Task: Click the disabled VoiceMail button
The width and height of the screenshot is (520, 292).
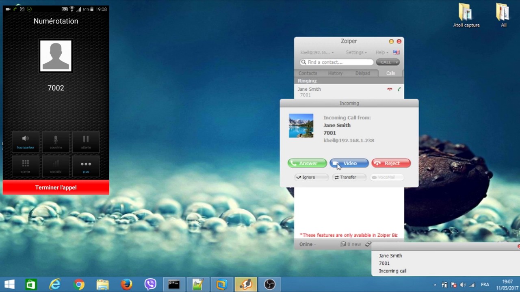Action: 387,177
